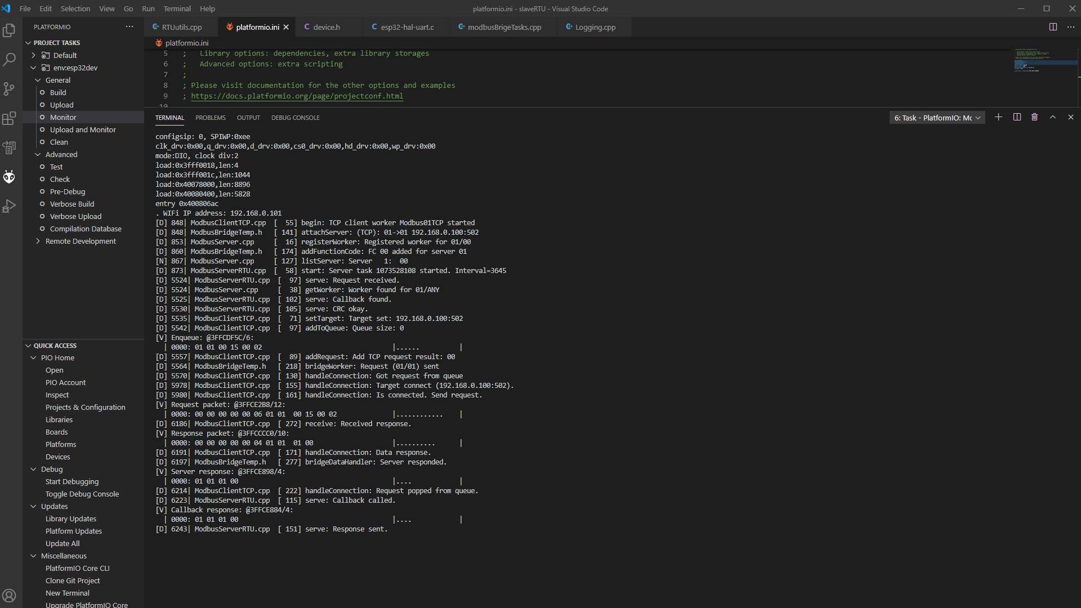This screenshot has height=608, width=1081.
Task: Open the Search view
Action: [9, 60]
